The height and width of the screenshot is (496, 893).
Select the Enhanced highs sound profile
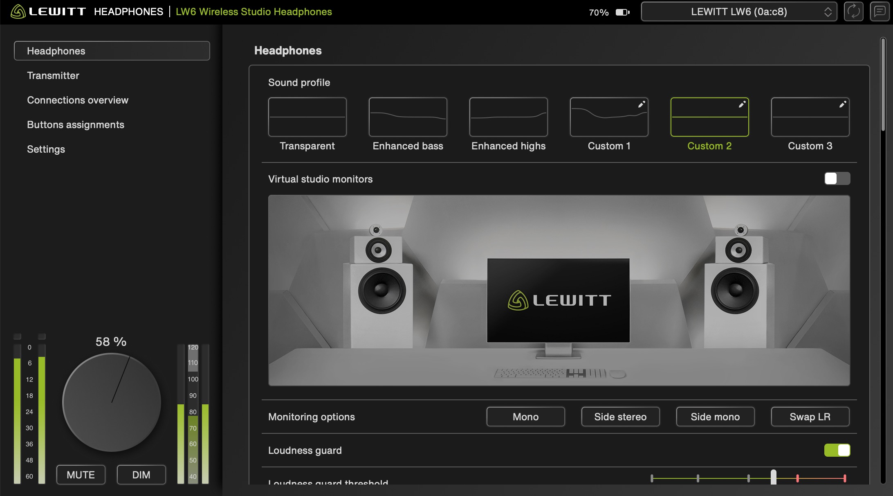(x=509, y=117)
